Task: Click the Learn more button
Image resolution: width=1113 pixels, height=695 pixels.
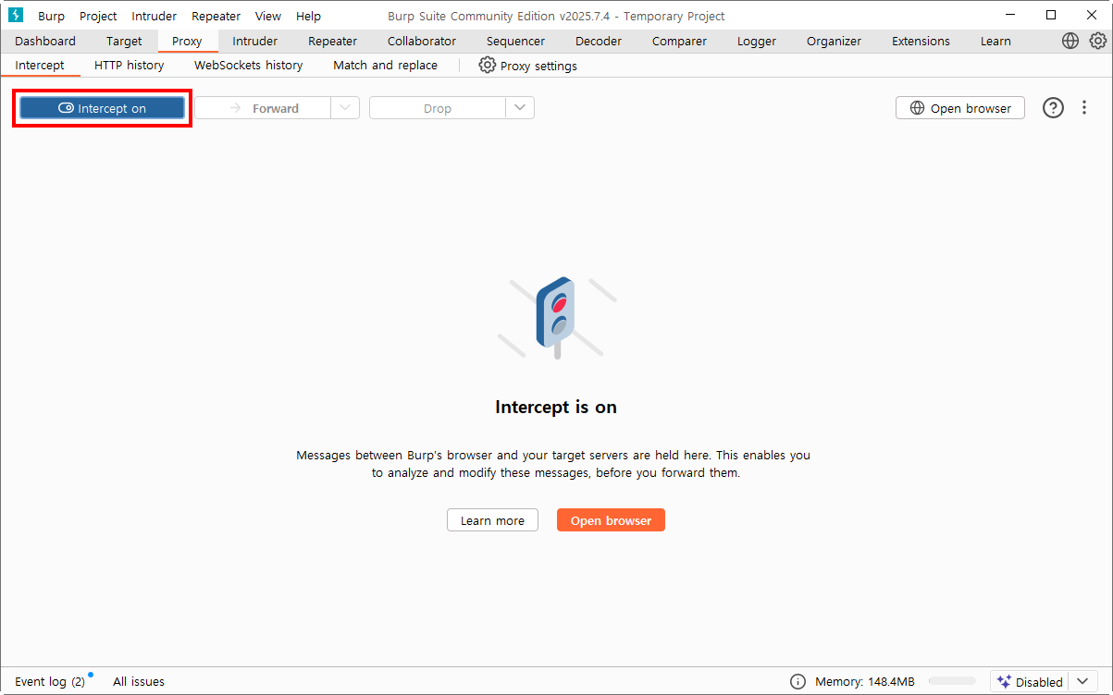Action: (x=492, y=520)
